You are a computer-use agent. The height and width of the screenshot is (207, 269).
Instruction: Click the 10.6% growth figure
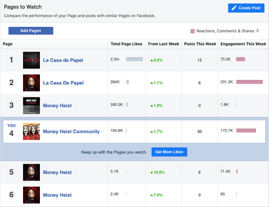coord(157,172)
